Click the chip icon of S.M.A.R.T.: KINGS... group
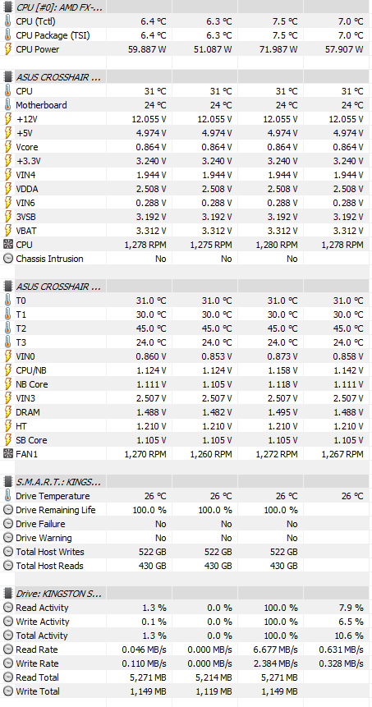372x707 pixels. (x=7, y=482)
